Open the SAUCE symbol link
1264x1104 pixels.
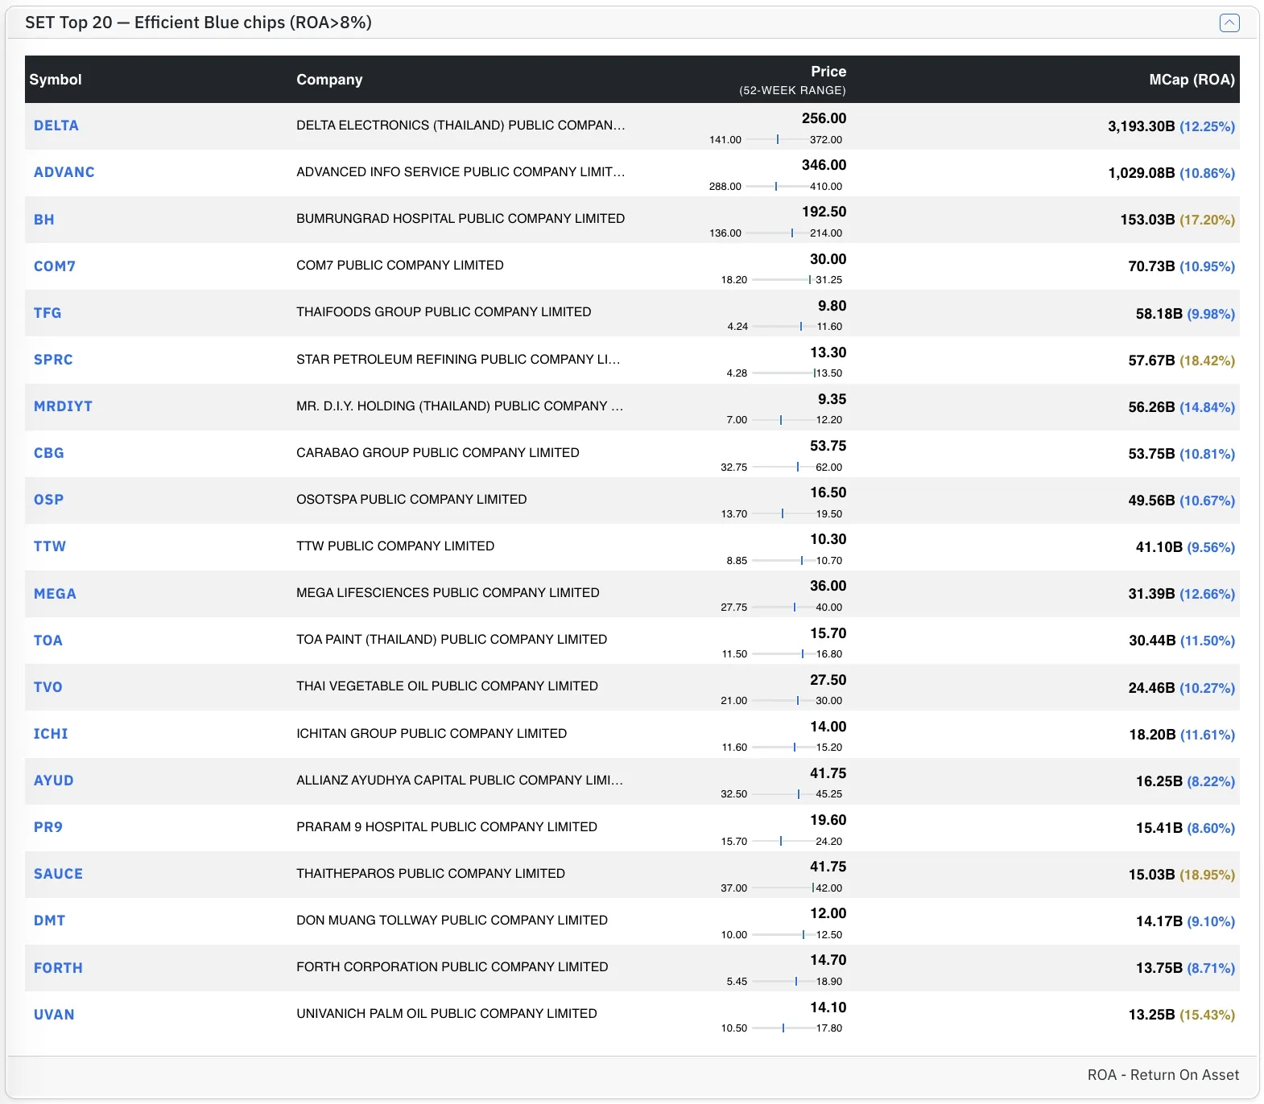coord(58,874)
